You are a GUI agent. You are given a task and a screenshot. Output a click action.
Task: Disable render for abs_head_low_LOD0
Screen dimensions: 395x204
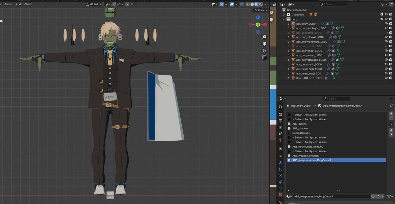coord(391,73)
